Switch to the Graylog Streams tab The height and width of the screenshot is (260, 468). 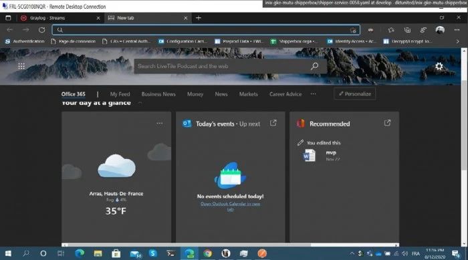tap(60, 18)
